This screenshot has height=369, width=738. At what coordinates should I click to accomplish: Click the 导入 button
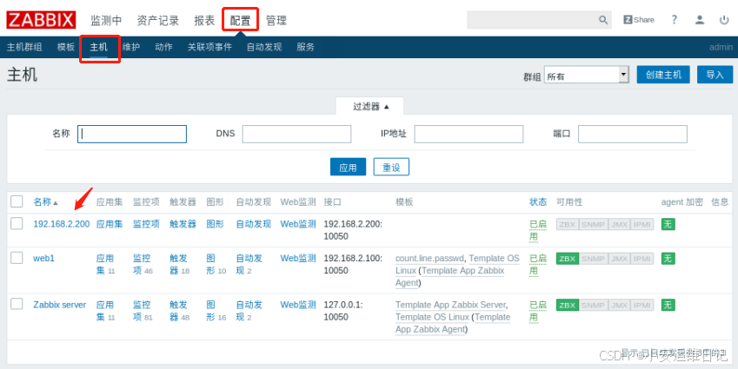pos(715,75)
